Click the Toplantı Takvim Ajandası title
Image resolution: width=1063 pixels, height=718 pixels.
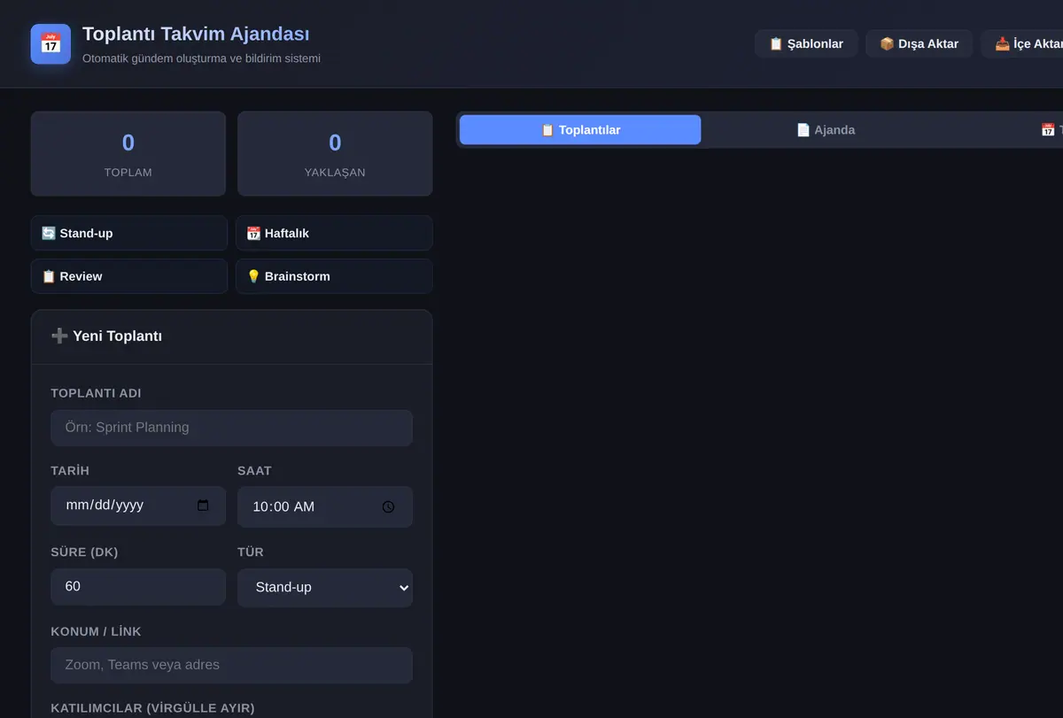tap(196, 34)
